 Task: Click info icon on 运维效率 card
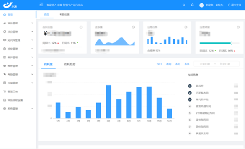pyautogui.click(x=238, y=27)
